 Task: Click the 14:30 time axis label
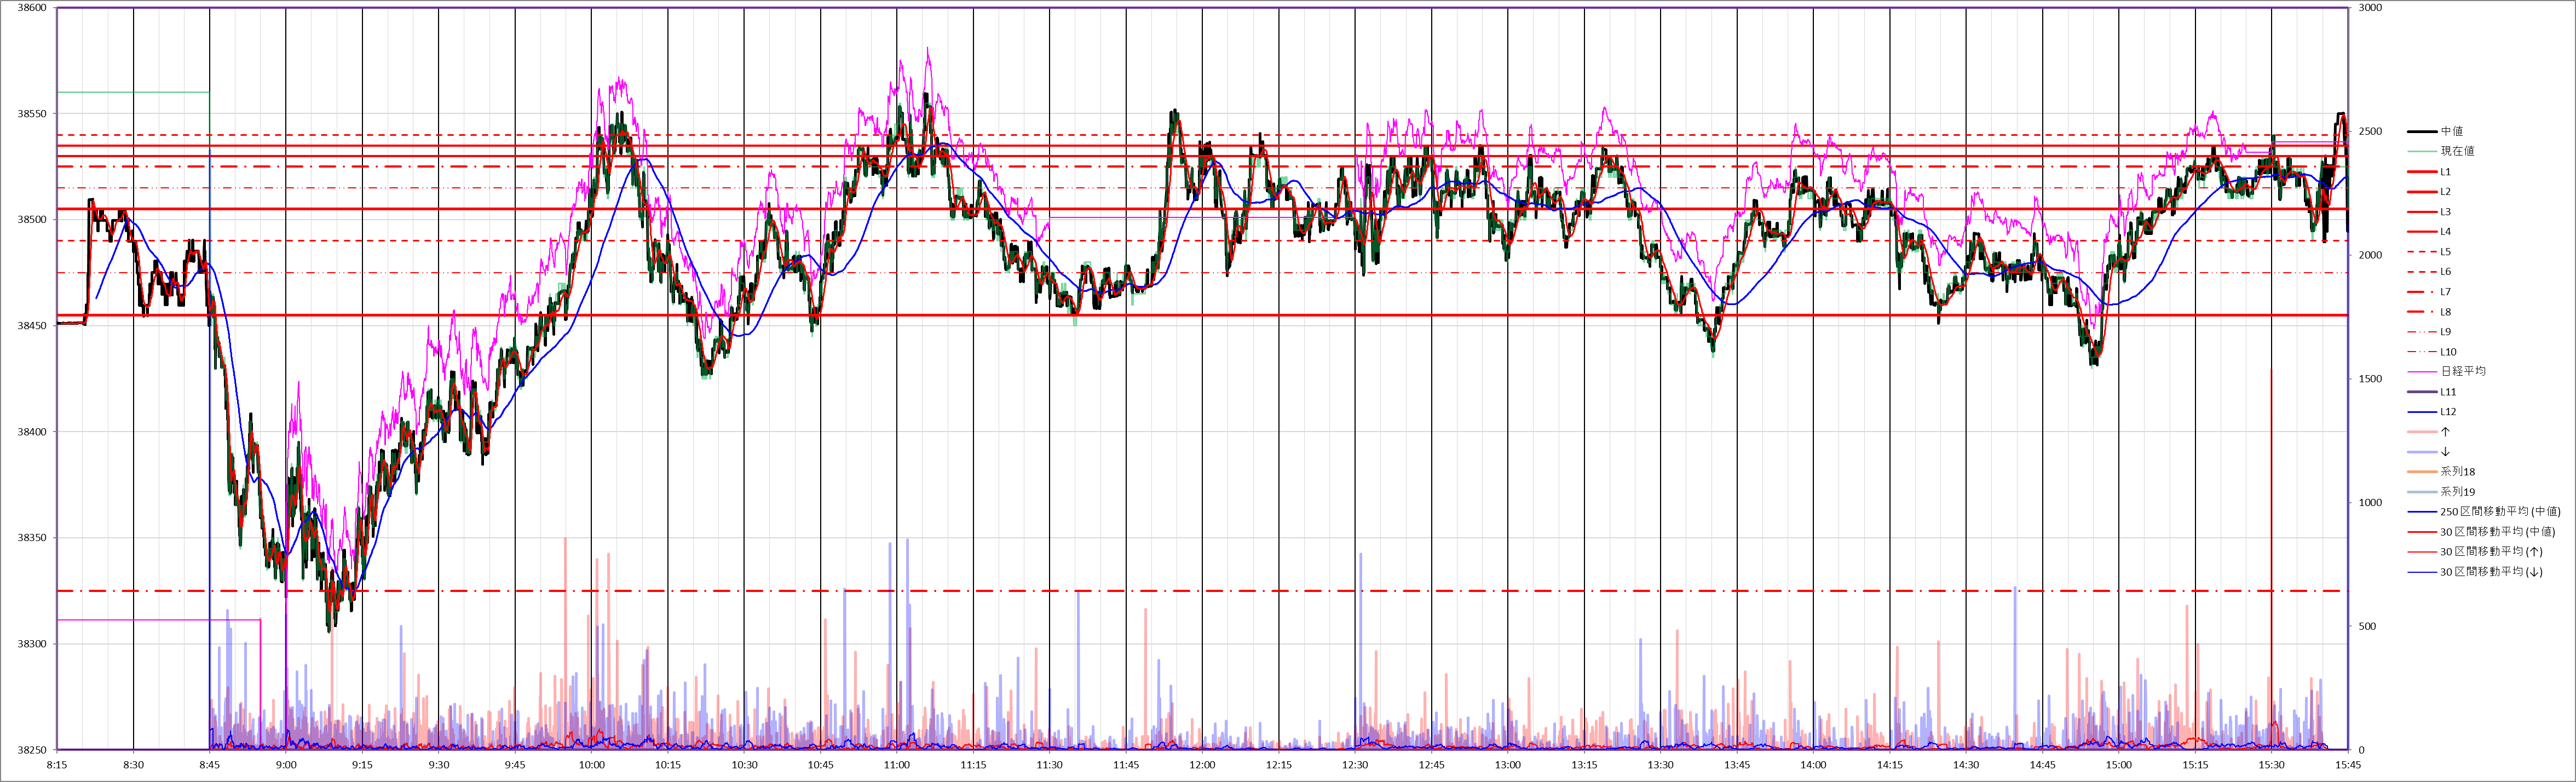[x=1966, y=765]
